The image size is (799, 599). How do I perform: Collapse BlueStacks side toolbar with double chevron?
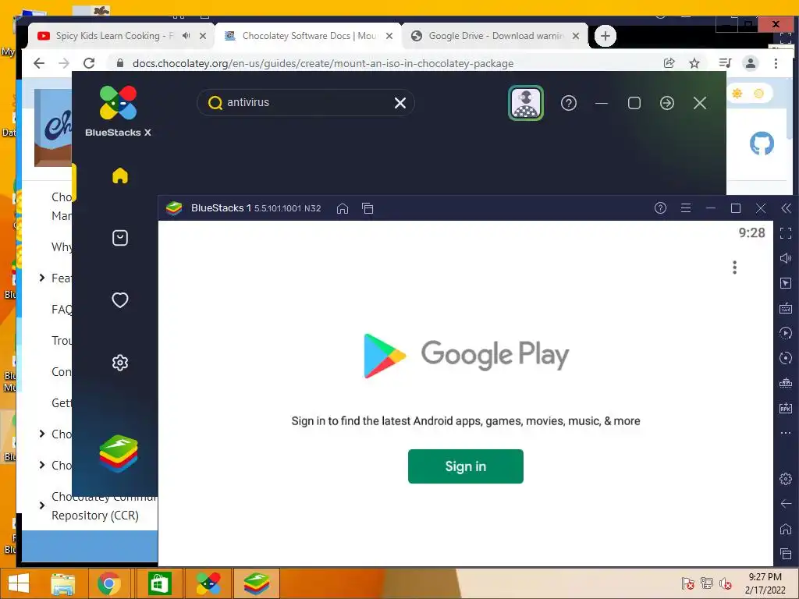click(786, 207)
